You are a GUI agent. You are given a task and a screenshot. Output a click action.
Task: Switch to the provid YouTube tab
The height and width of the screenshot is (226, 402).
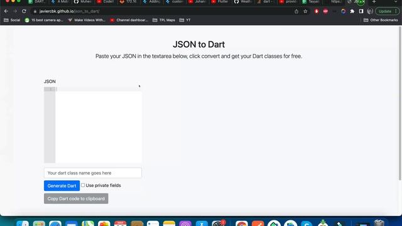[x=288, y=2]
